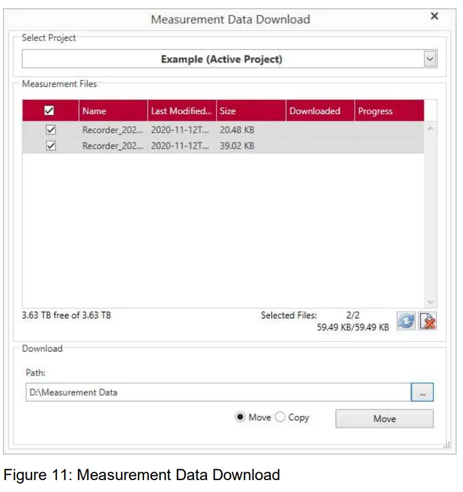Select the Copy radio button
Screen dimensions: 463x492
point(280,417)
